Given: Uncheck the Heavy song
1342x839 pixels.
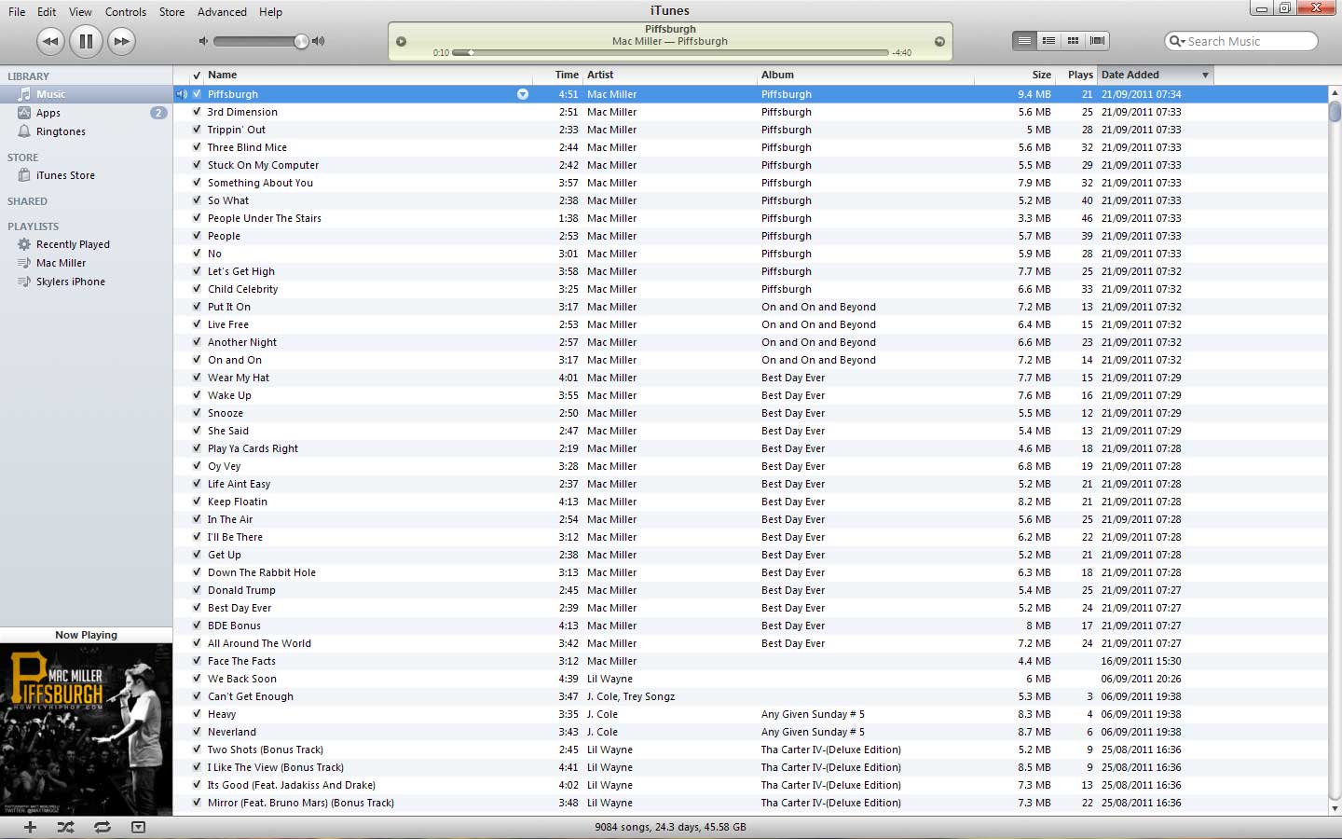Looking at the screenshot, I should click(197, 714).
